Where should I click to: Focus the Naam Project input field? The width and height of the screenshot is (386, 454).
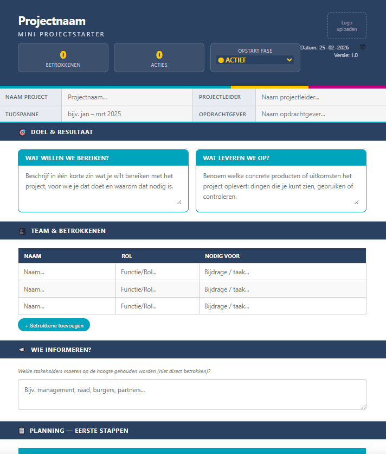point(127,97)
